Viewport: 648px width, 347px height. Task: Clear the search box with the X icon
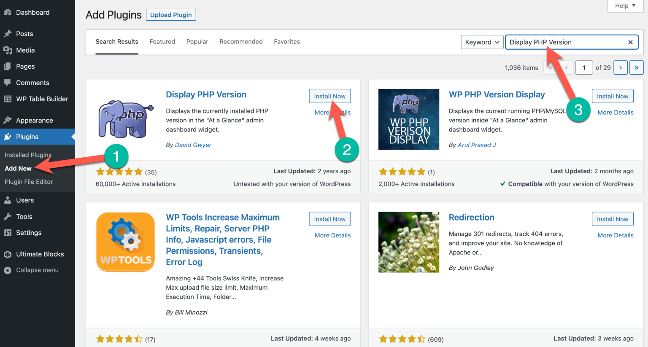click(x=630, y=42)
